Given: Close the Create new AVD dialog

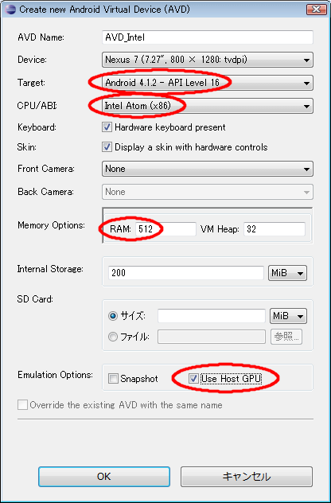Looking at the screenshot, I should pos(316,9).
